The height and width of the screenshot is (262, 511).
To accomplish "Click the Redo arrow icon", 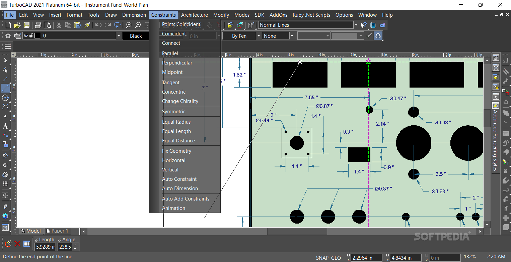I will pyautogui.click(x=108, y=25).
